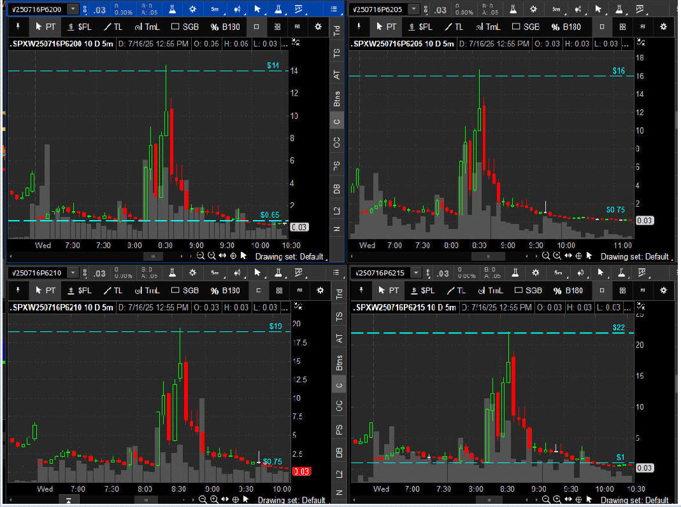681x507 pixels.
Task: Toggle pin drawing tool in P6200 toolbar
Action: tap(18, 27)
